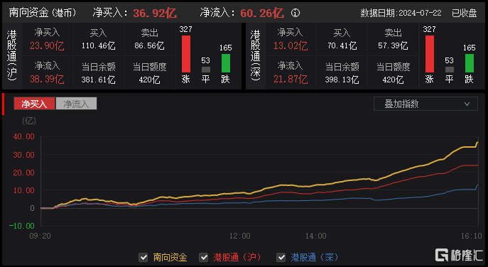The image size is (488, 267).
Task: Open the 叠加指数 dropdown
Action: click(425, 104)
